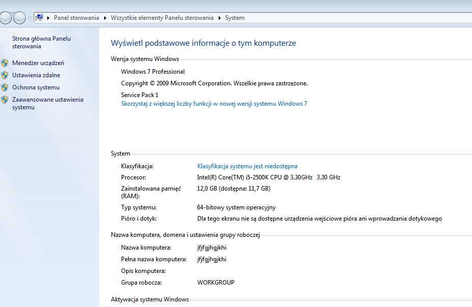Click the Intel Core i5-2500K processor value
This screenshot has height=307, width=472.
click(269, 177)
